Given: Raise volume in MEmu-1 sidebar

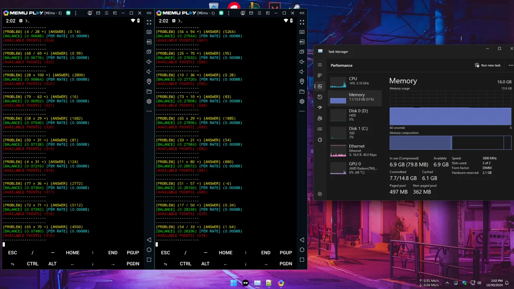Looking at the screenshot, I should click(302, 62).
